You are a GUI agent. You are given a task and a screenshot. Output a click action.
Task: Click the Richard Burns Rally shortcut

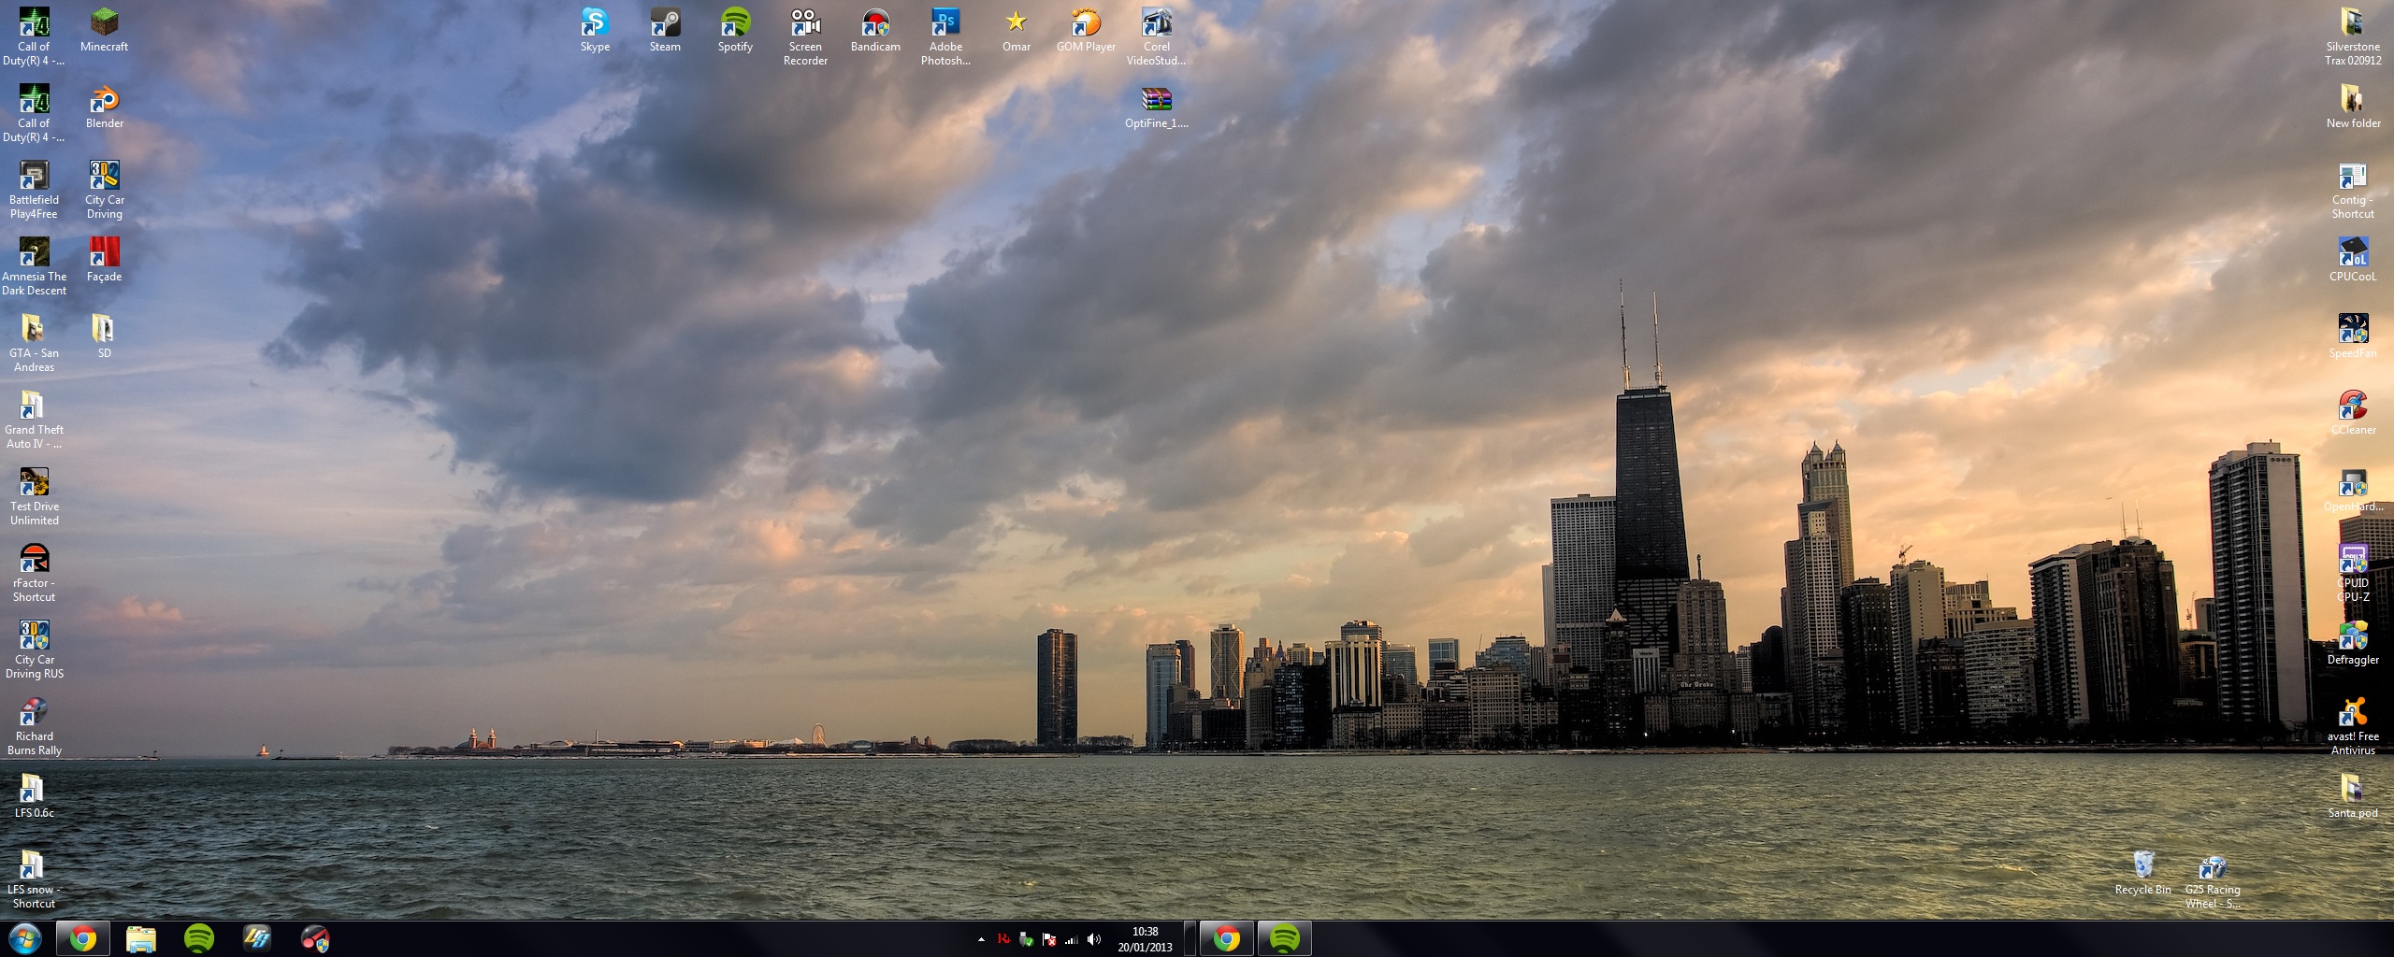(x=34, y=726)
